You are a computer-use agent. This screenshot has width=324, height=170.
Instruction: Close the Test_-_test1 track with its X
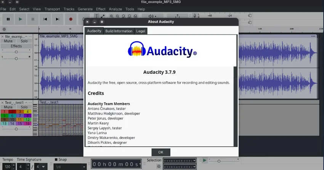[3, 102]
